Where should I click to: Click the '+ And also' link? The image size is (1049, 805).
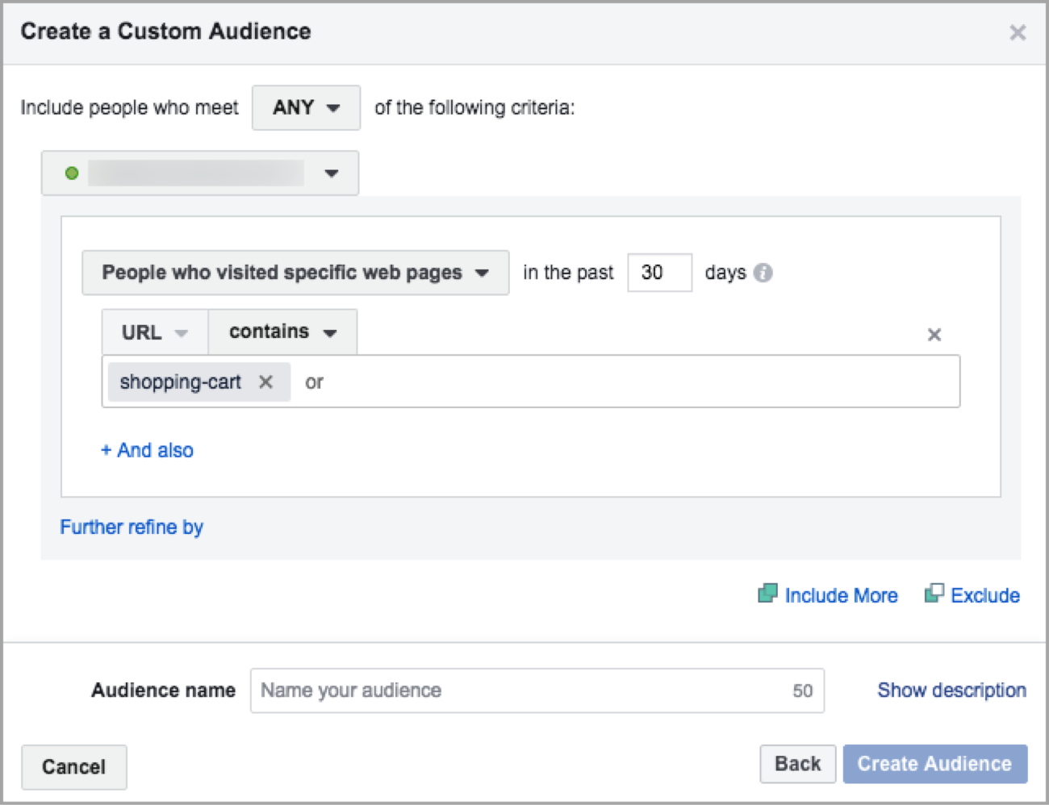[x=147, y=450]
